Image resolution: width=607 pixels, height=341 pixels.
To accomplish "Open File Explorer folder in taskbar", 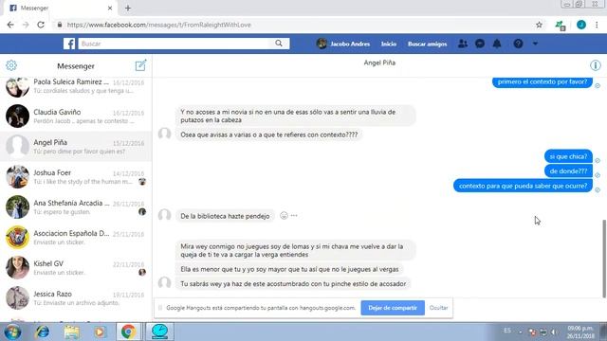I will pos(71,332).
